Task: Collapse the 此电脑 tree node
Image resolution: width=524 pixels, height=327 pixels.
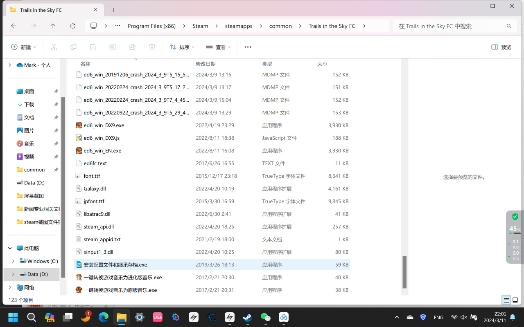Action: tap(10, 248)
